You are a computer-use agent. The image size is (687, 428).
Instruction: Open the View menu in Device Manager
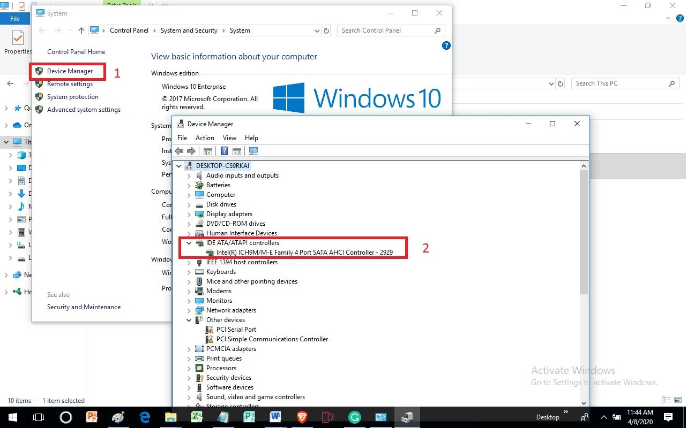click(x=229, y=138)
